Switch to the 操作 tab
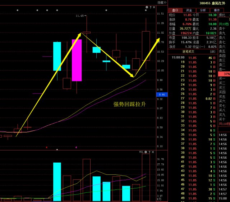 tap(217, 10)
